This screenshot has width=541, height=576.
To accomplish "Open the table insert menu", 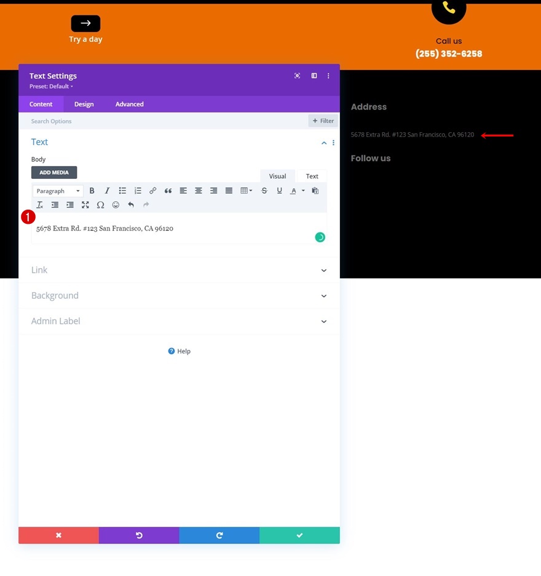I will (246, 191).
